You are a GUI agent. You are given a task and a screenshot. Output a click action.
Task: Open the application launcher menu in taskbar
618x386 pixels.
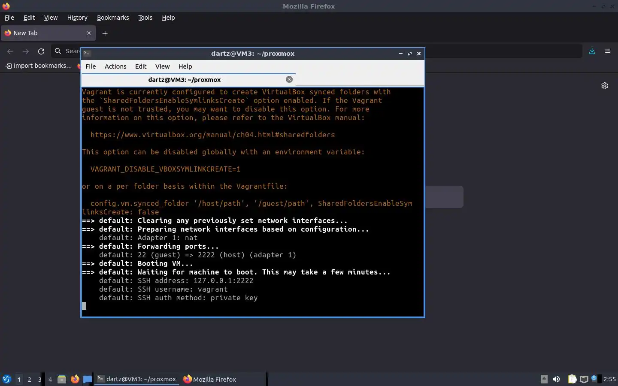tap(7, 379)
